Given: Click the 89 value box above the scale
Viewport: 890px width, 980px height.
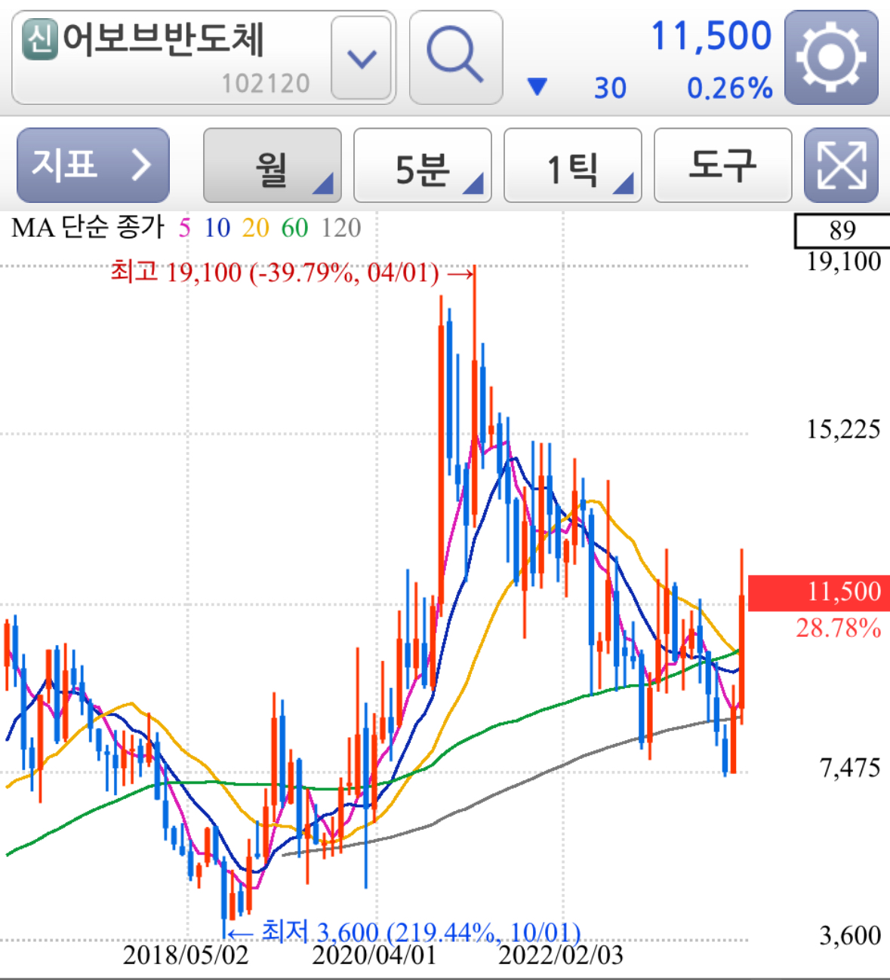Looking at the screenshot, I should [843, 231].
